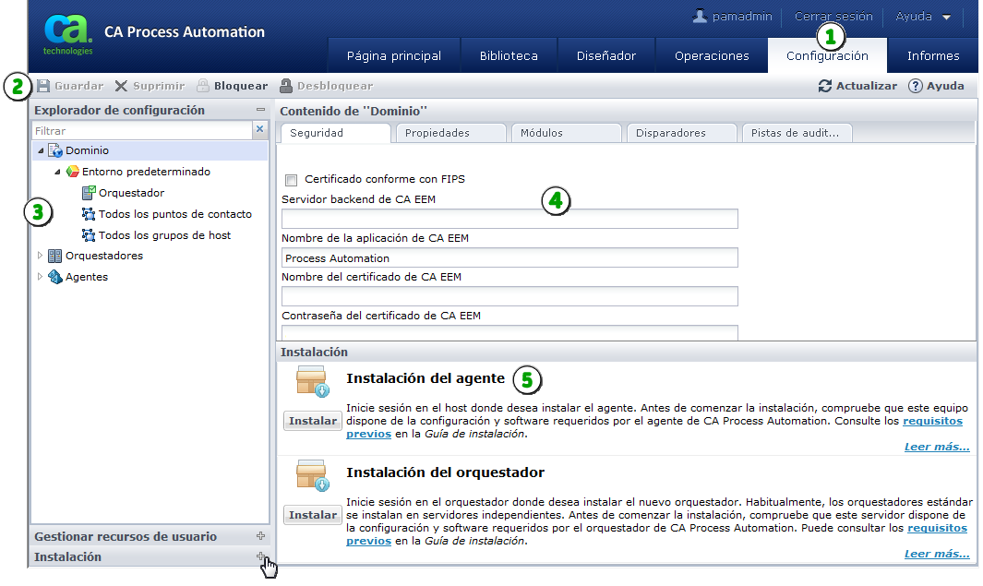Save changes using the Guardar icon
The image size is (983, 586).
(44, 85)
